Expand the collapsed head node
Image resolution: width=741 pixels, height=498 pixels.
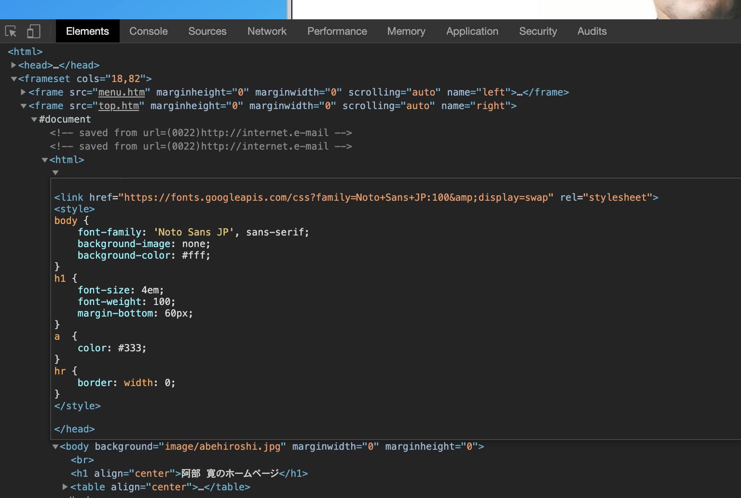[14, 65]
